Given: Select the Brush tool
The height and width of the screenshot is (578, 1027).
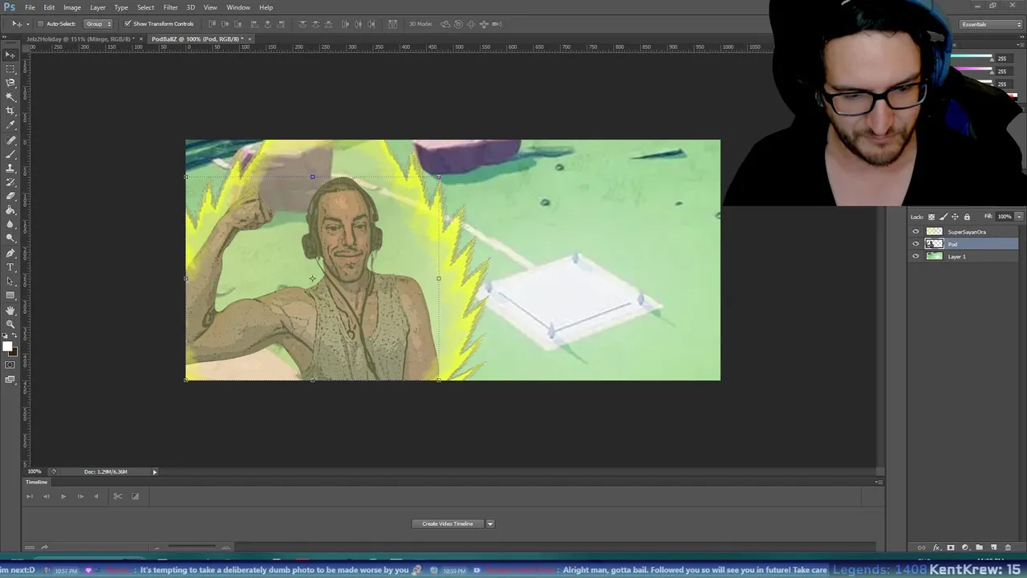Looking at the screenshot, I should click(x=10, y=154).
